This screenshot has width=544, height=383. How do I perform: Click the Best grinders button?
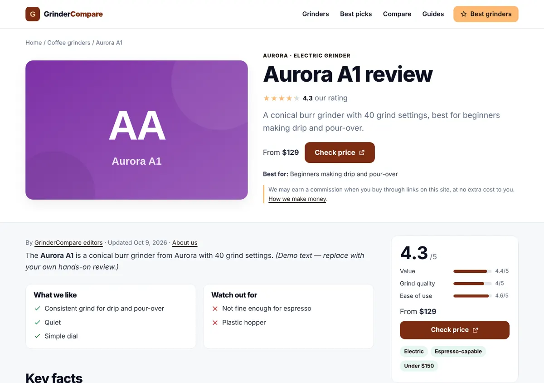click(x=486, y=14)
